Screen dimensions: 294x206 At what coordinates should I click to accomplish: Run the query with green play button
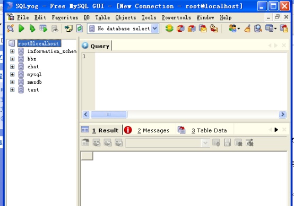(x=21, y=29)
